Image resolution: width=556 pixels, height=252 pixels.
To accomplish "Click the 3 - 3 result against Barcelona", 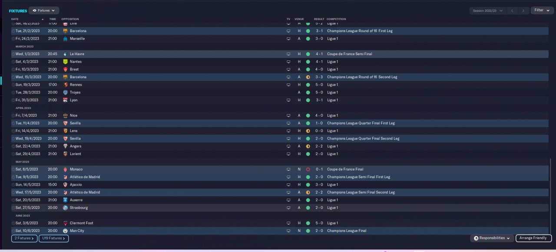I will [x=319, y=77].
